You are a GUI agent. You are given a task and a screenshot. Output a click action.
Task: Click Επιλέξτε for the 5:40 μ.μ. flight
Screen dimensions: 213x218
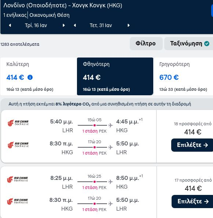click(x=192, y=145)
